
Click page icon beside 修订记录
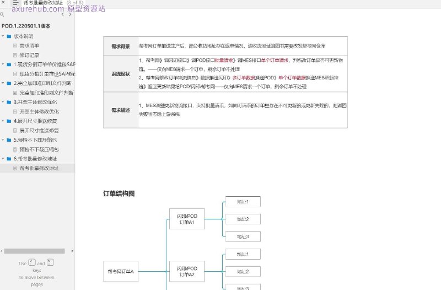click(x=15, y=55)
